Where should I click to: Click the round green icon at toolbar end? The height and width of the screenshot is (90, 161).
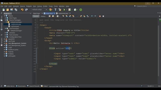coord(81,10)
